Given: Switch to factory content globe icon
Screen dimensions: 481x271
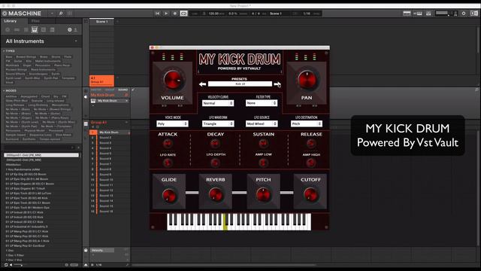Looking at the screenshot, I should pyautogui.click(x=70, y=30).
